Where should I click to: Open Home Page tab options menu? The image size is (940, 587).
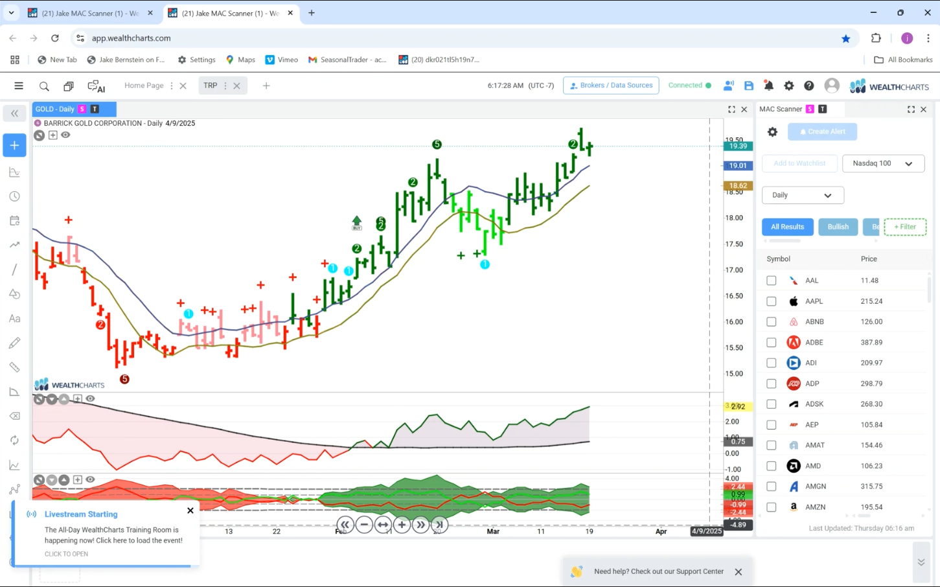(172, 86)
